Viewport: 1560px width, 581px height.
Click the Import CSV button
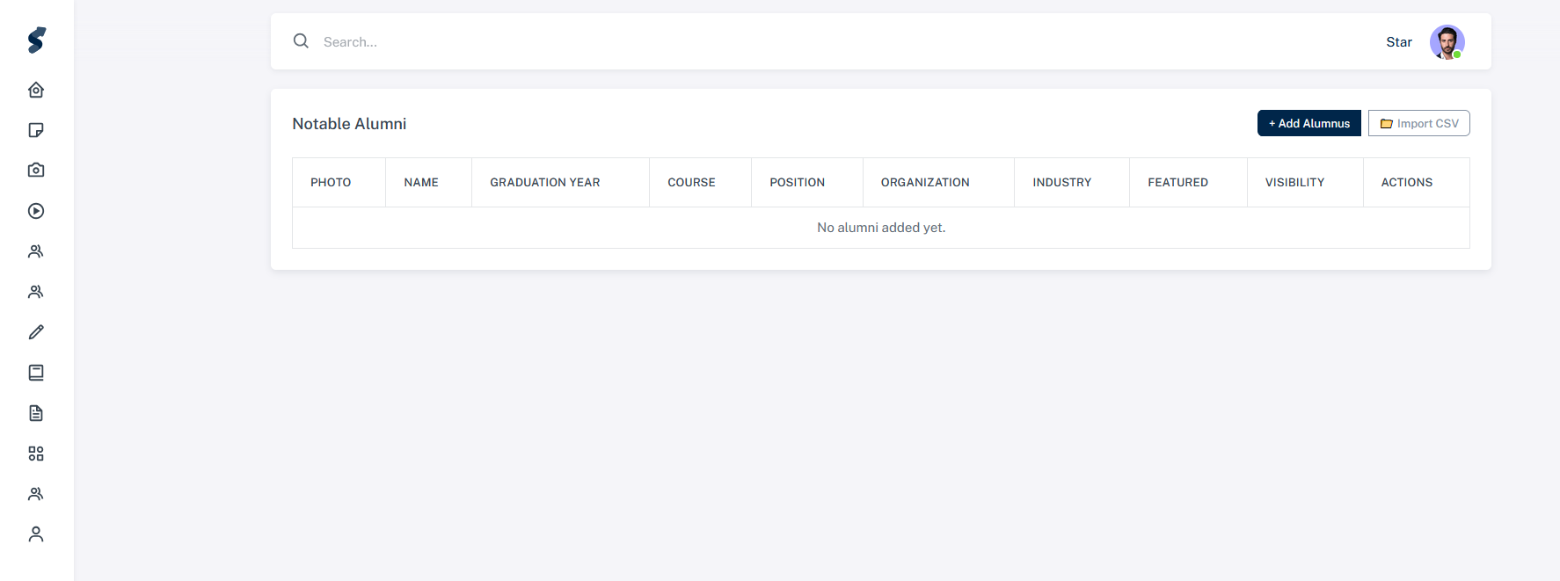[x=1418, y=123]
